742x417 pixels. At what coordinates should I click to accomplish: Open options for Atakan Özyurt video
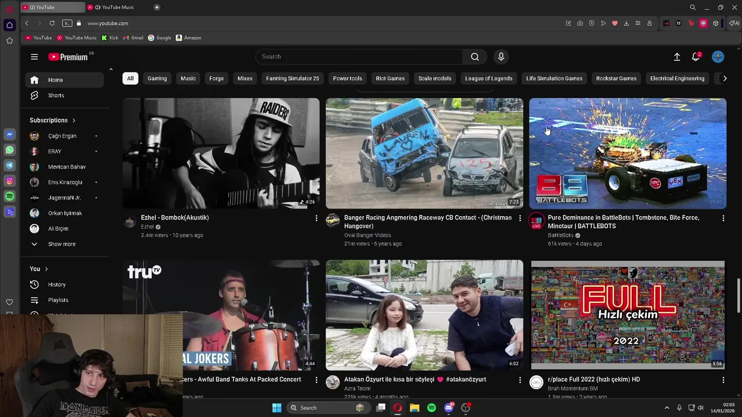point(519,380)
